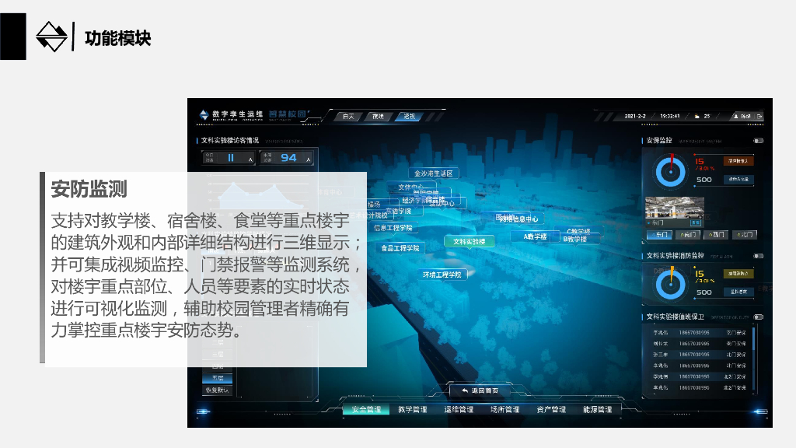Click the blue gauge showing 15 alarms

pyautogui.click(x=672, y=170)
